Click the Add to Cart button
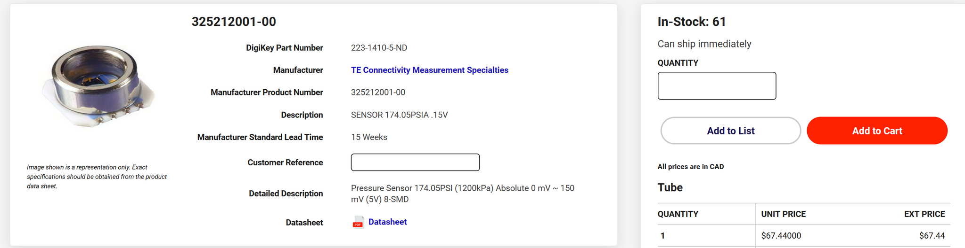 pos(876,131)
